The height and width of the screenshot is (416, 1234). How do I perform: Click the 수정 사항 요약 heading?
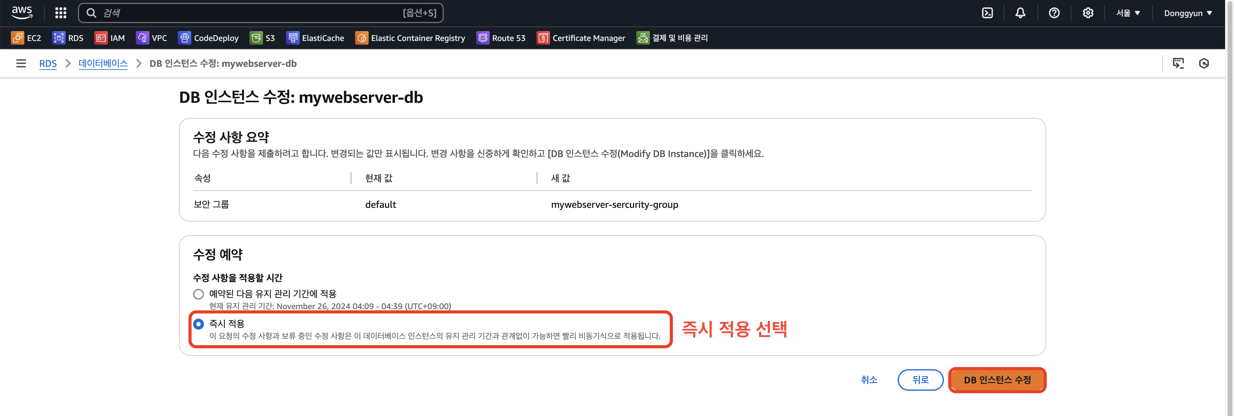point(231,137)
